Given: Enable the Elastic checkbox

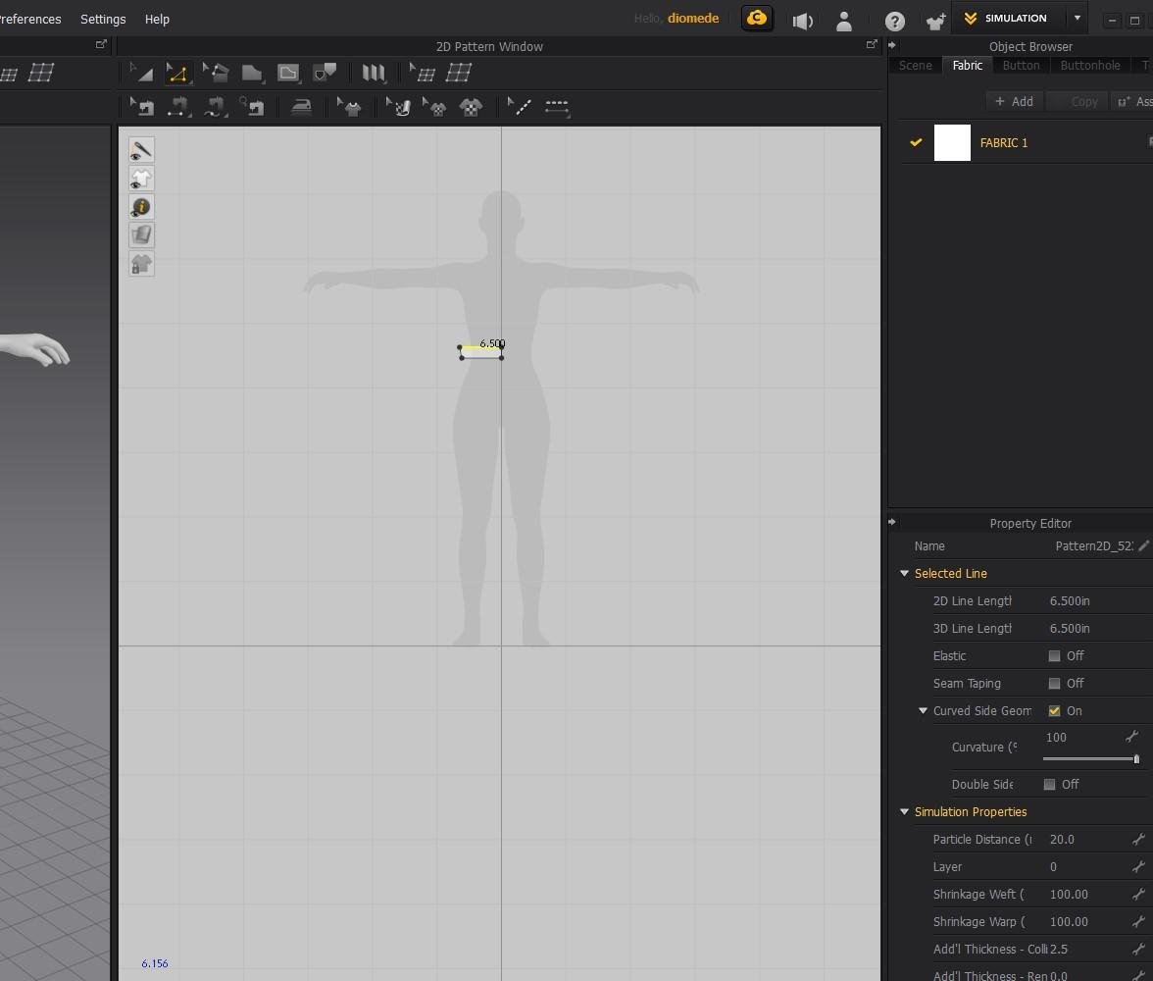Looking at the screenshot, I should (x=1054, y=656).
